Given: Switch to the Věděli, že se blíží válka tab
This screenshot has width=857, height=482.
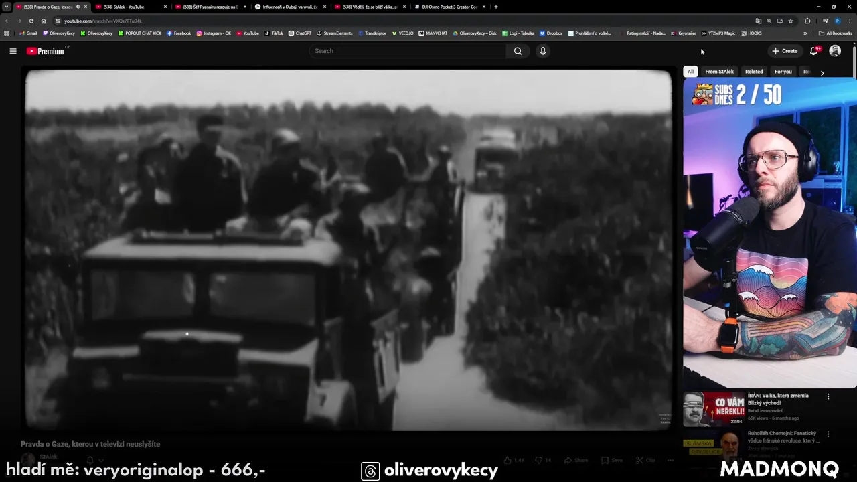Looking at the screenshot, I should tap(370, 7).
